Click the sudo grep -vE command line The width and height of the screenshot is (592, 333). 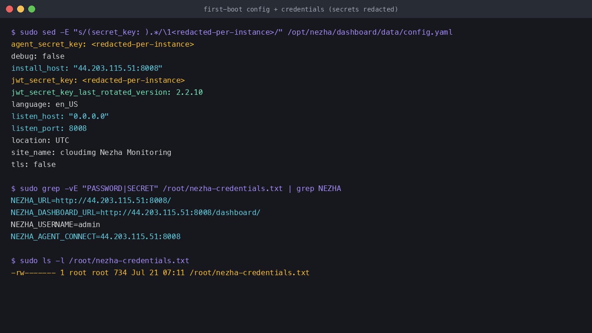[x=176, y=189]
